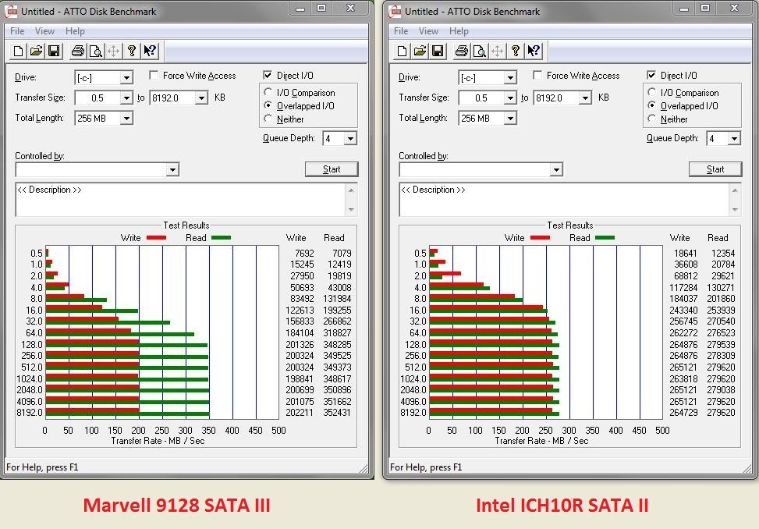Image resolution: width=759 pixels, height=529 pixels.
Task: Open the View menu in right window
Action: [428, 31]
